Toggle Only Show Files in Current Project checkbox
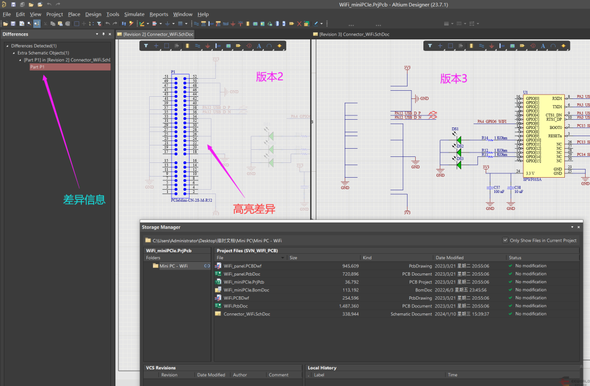This screenshot has width=590, height=386. click(x=505, y=240)
